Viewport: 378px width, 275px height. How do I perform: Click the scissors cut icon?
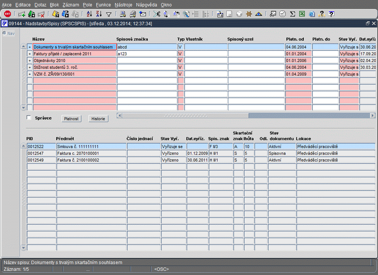(x=157, y=14)
